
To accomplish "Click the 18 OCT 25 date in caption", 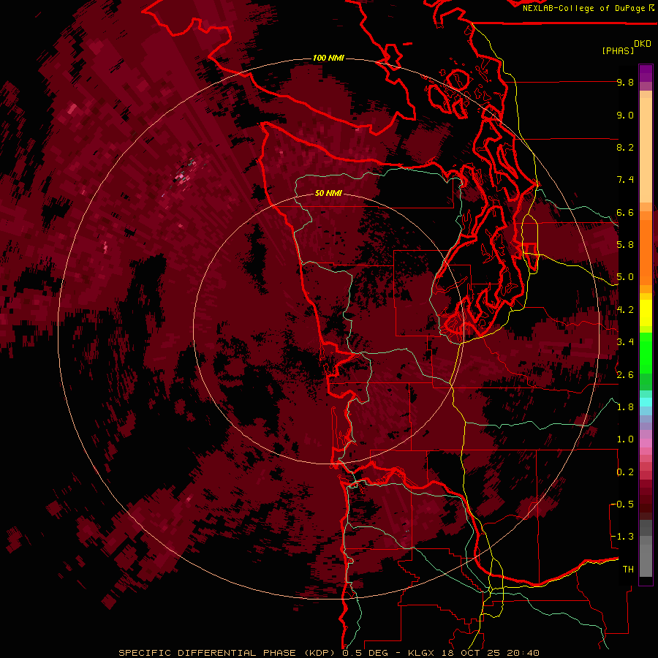I will pos(472,653).
